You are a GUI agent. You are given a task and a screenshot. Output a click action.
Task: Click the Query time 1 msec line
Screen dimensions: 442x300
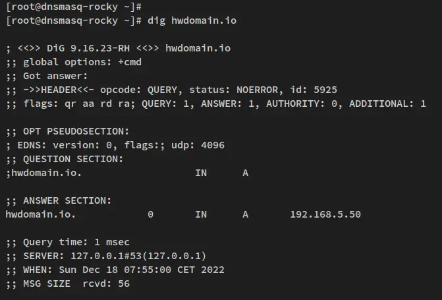pyautogui.click(x=68, y=242)
